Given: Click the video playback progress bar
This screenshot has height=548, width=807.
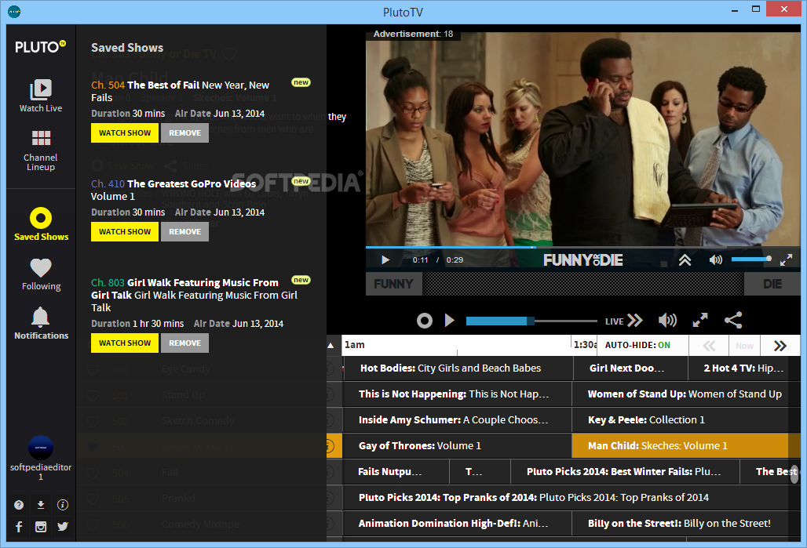Looking at the screenshot, I should coord(583,247).
